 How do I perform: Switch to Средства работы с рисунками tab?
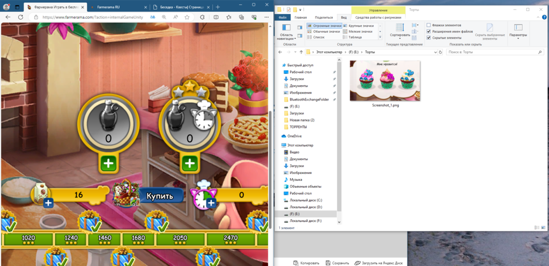tap(379, 17)
